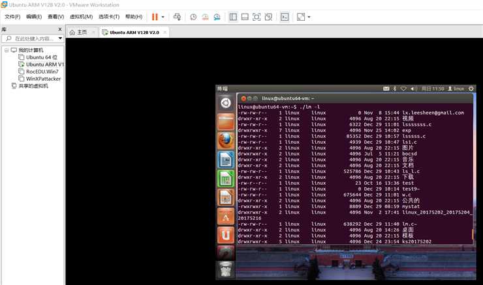Viewport: 483px width, 285px height.
Task: Launch LibreOffice Writer from the launcher
Action: coord(226,159)
